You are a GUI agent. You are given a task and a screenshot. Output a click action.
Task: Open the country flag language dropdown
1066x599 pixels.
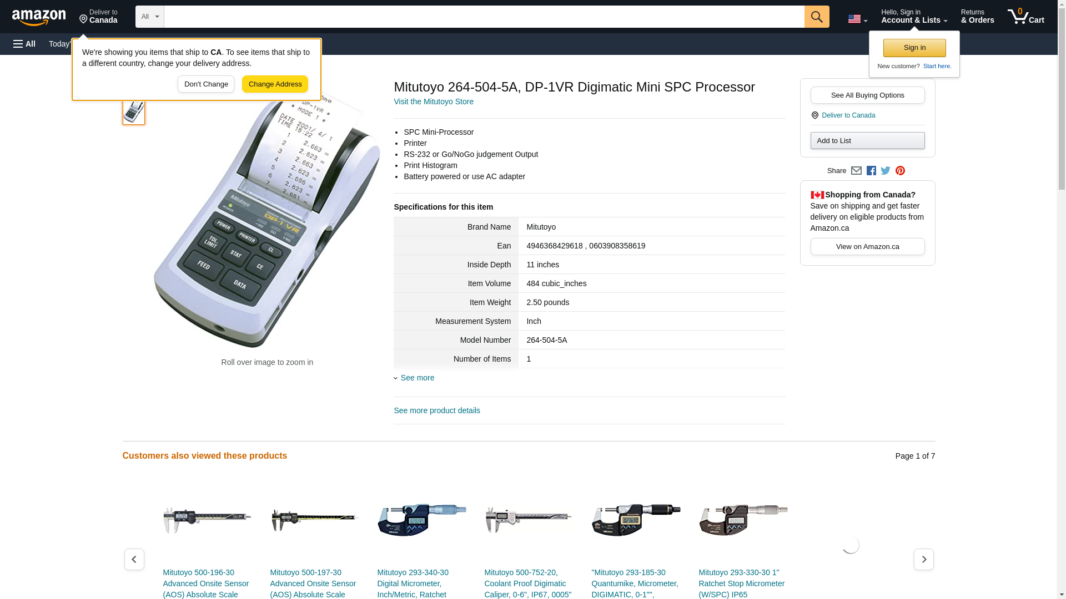pos(857,19)
